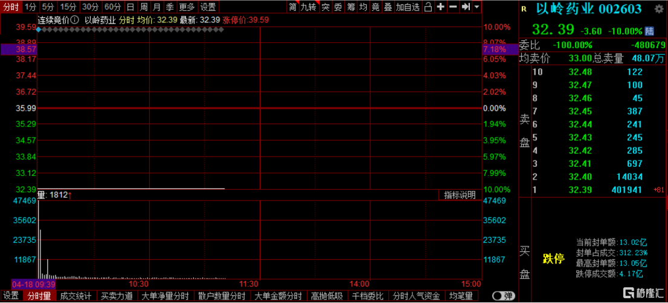
Task: Open the toolbar dropdown arrow
Action: (477, 7)
